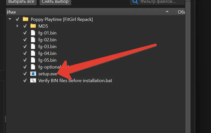
Task: Select Verify BIN files before installation.bat
Action: pos(75,81)
